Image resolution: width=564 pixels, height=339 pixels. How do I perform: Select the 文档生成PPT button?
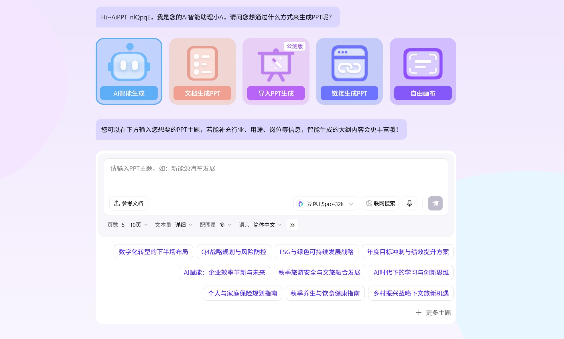[202, 93]
